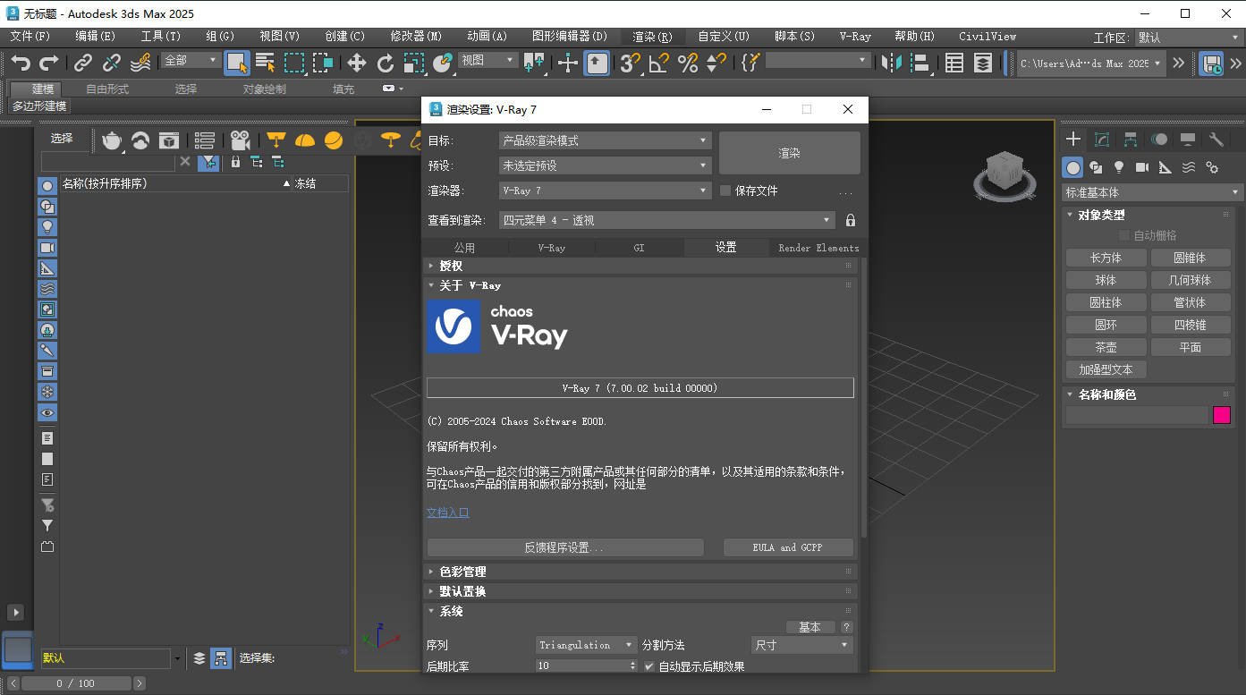The width and height of the screenshot is (1246, 695).
Task: Open the Utilities wrench panel
Action: [x=1216, y=140]
